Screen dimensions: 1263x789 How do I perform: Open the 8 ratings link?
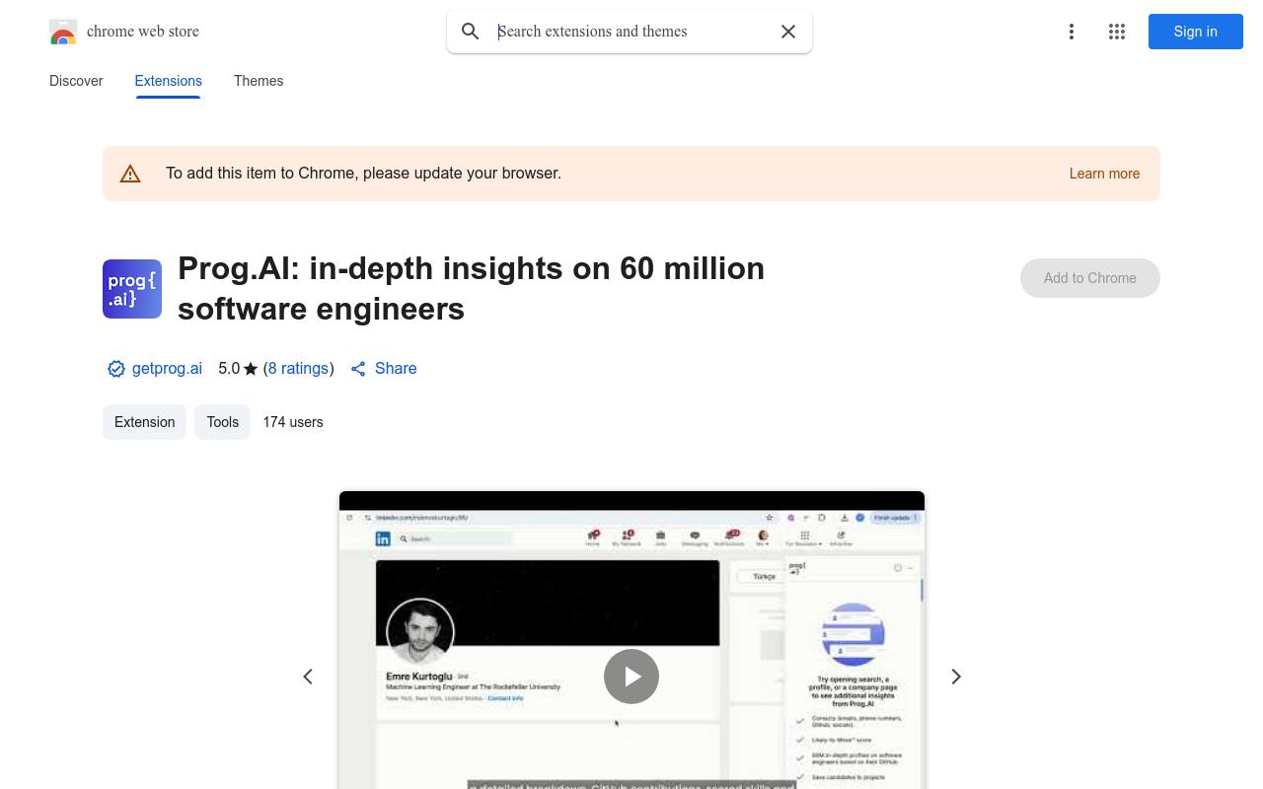(298, 368)
